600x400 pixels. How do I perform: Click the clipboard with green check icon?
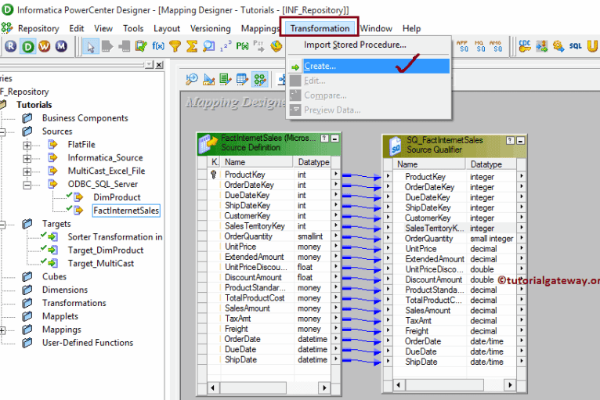(141, 46)
